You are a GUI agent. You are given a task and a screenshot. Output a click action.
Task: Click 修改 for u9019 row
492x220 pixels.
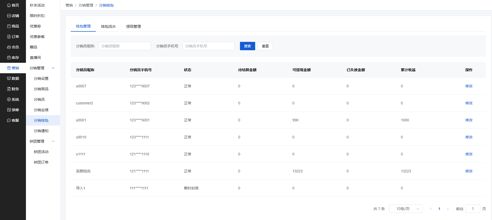click(x=469, y=137)
